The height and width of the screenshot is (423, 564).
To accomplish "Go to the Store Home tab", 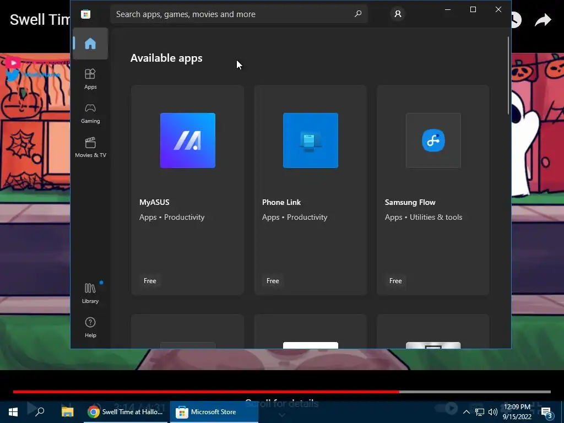I will [x=90, y=44].
